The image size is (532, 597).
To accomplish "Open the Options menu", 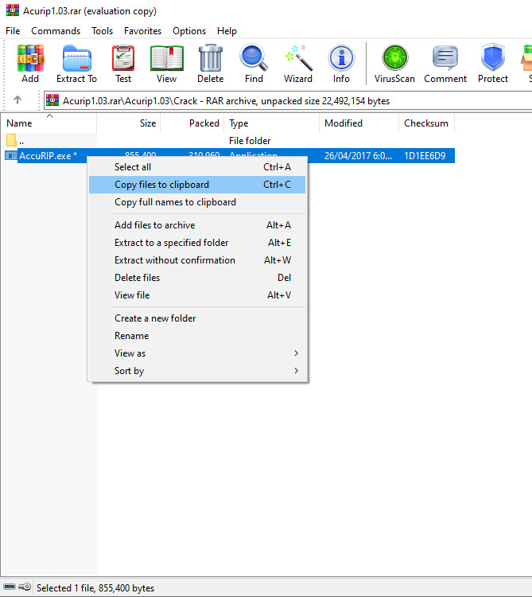I will [189, 31].
